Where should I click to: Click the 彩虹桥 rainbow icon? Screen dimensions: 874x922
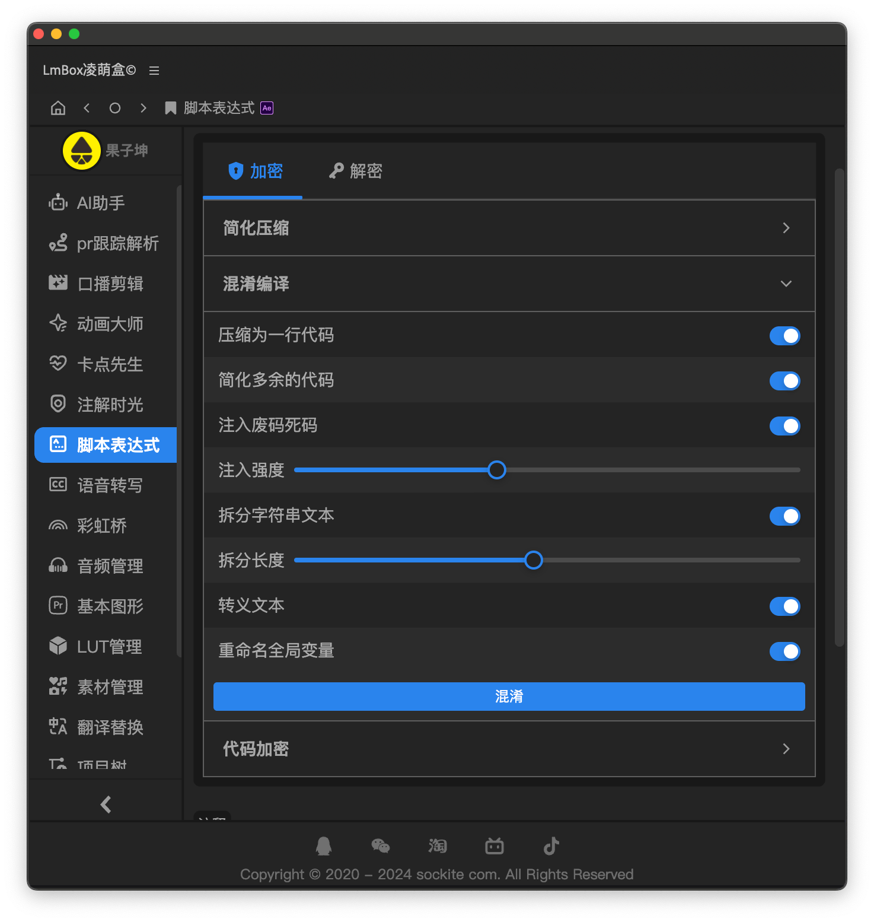pos(58,525)
